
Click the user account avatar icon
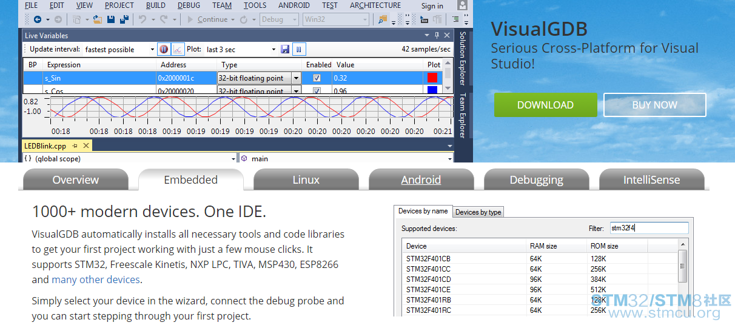coord(463,5)
